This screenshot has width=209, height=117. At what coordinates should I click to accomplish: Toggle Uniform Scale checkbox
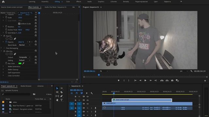pyautogui.click(x=19, y=24)
